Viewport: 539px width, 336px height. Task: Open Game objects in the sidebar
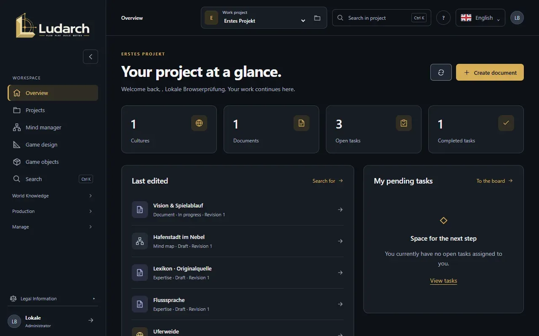coord(53,162)
